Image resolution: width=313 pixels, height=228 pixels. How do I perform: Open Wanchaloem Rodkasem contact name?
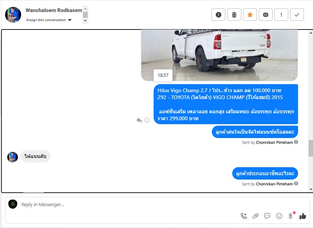click(54, 10)
